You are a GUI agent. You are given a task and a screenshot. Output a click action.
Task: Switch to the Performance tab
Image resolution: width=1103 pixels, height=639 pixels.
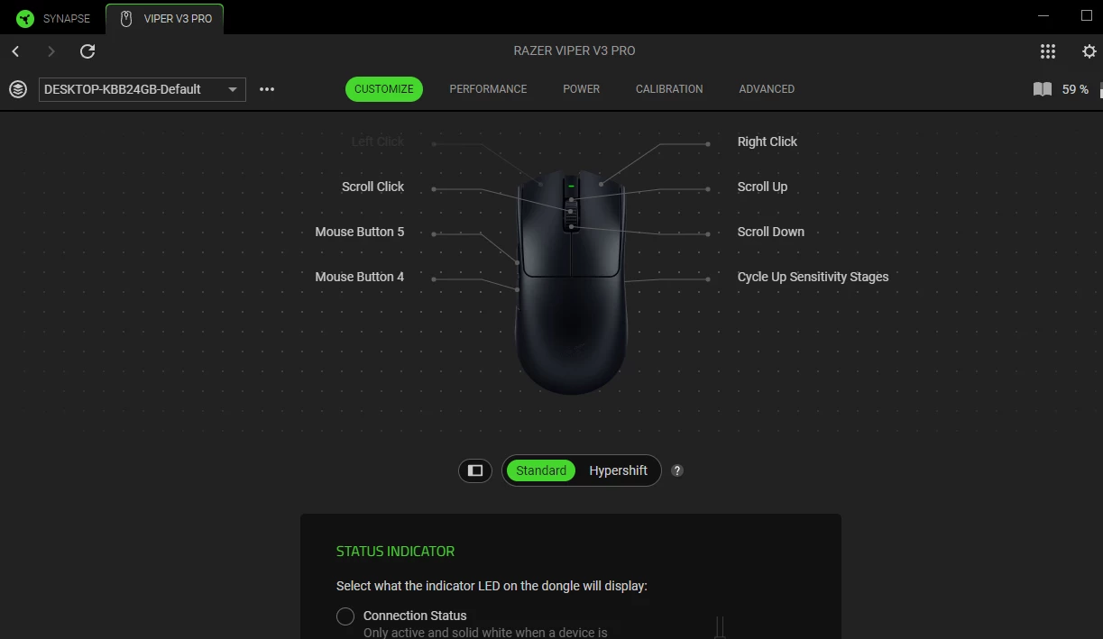(x=488, y=89)
